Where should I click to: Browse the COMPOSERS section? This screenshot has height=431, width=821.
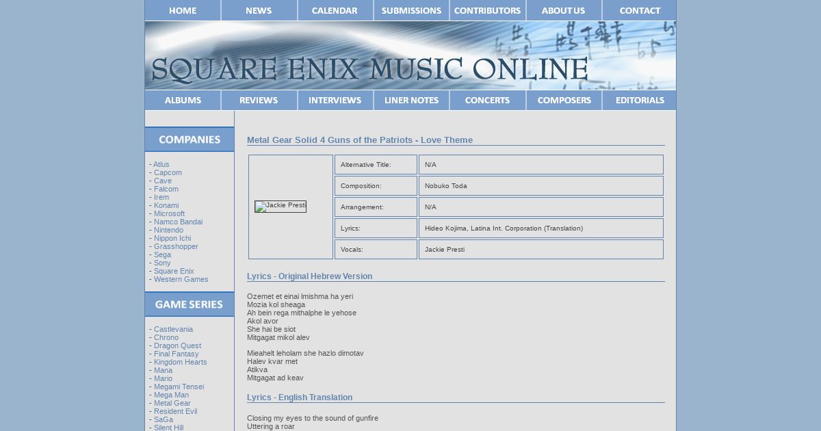click(x=564, y=100)
